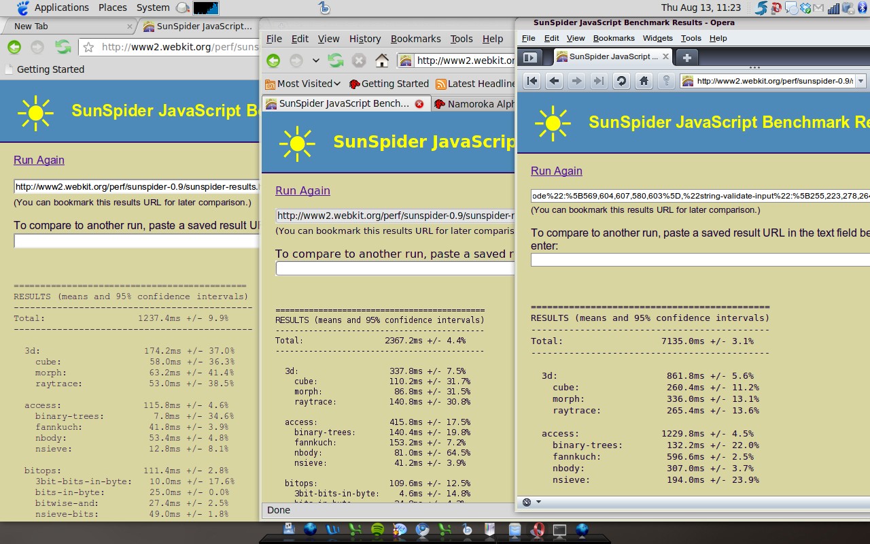Click the results URL field in Opera
870x544 pixels.
[x=700, y=196]
